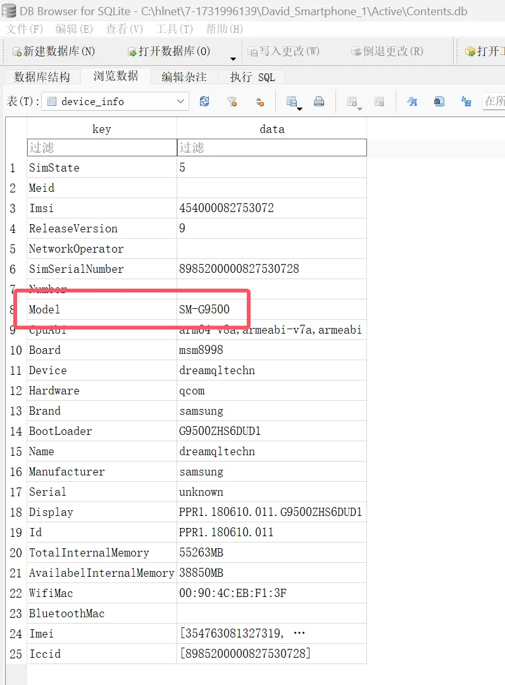505x685 pixels.
Task: Open the arrow next to save table icon
Action: click(300, 108)
